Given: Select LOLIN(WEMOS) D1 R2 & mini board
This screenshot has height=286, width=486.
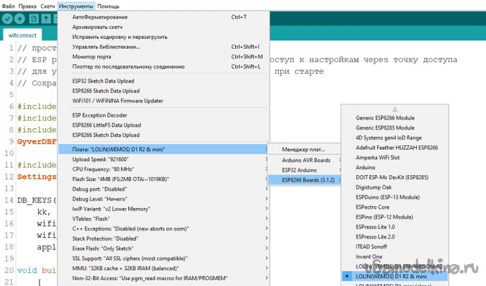Looking at the screenshot, I should (x=397, y=276).
